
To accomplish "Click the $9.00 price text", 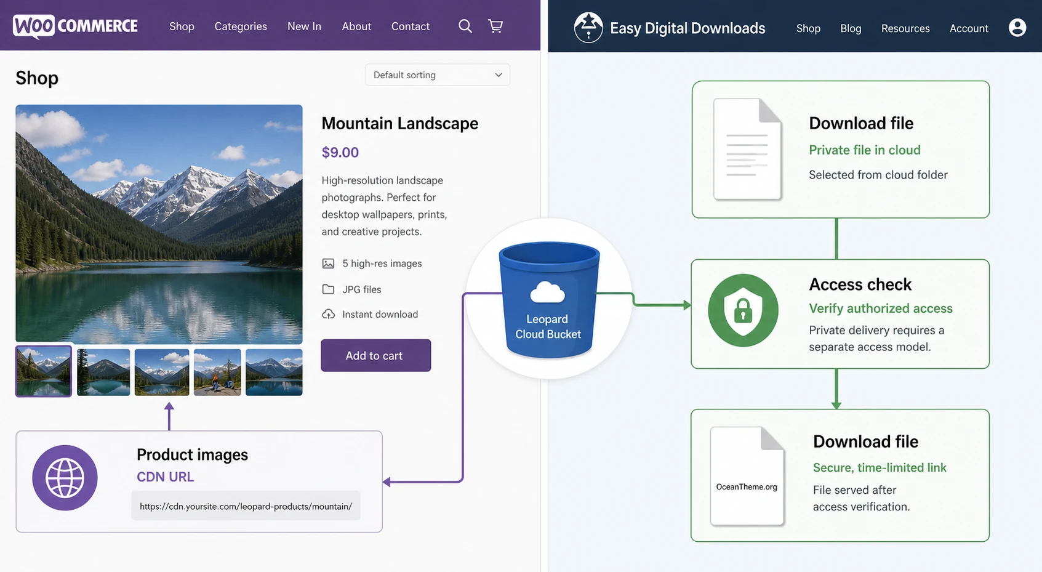I will (x=340, y=152).
